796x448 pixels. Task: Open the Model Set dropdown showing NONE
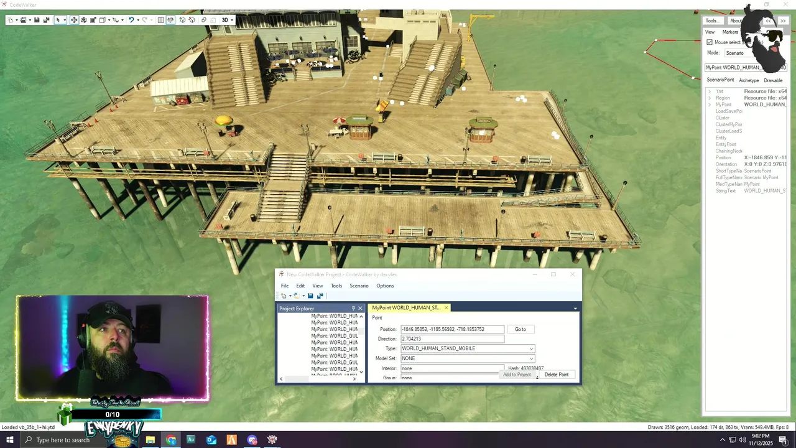pos(468,358)
